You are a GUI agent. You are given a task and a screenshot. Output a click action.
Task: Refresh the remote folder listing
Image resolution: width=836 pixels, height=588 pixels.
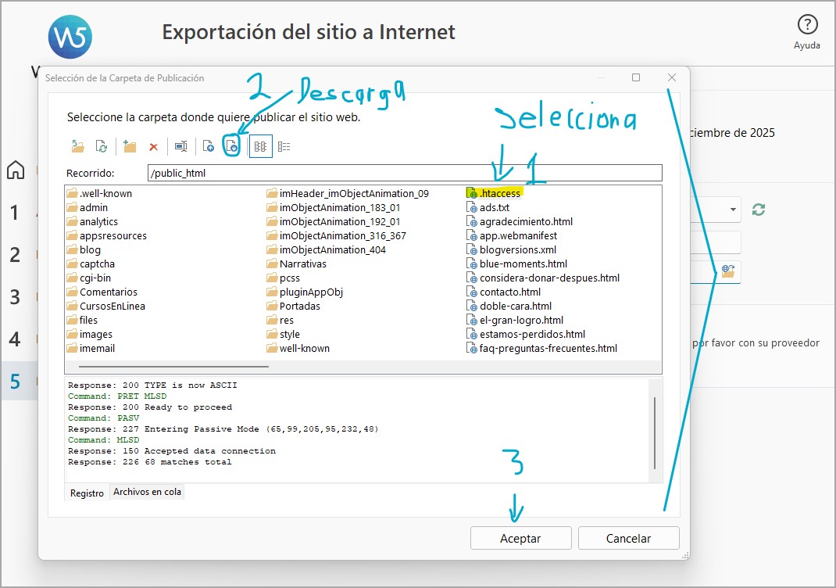pos(102,146)
